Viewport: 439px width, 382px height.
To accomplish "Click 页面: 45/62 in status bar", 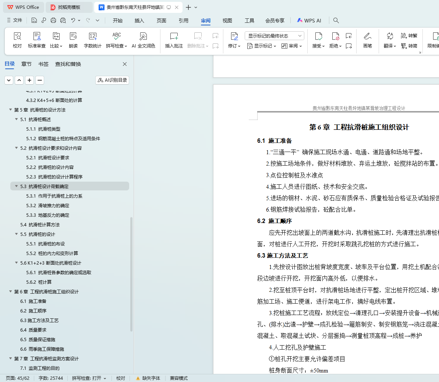I will click(x=18, y=378).
